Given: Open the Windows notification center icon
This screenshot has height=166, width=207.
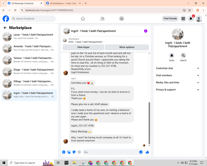Looking at the screenshot, I should tap(202, 163).
